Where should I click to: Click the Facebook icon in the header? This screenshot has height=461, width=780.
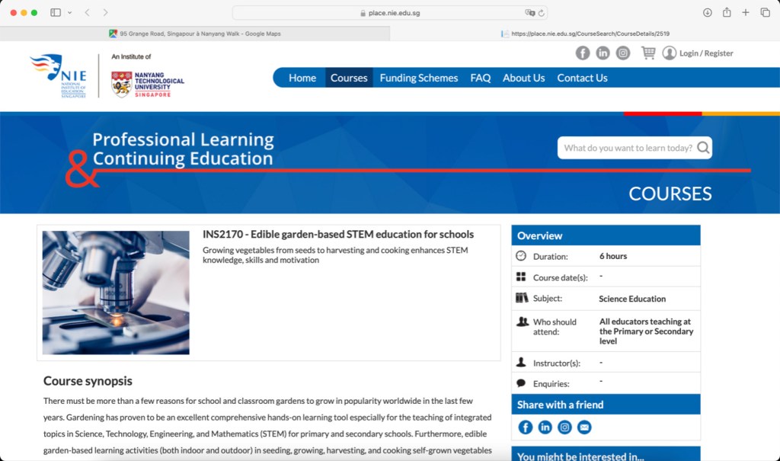(x=583, y=53)
